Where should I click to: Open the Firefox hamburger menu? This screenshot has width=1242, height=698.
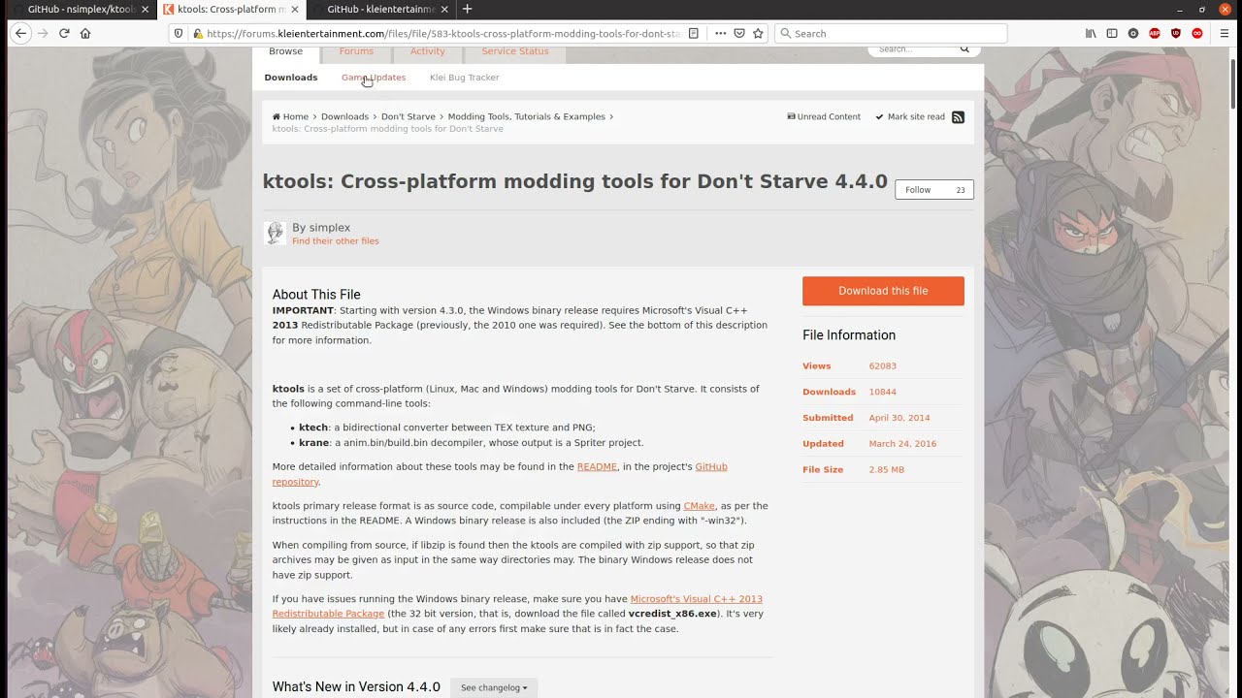click(1225, 33)
